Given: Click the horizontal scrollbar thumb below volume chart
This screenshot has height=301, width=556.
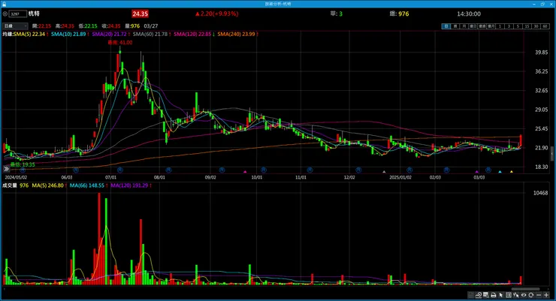Looking at the screenshot, I should point(525,289).
